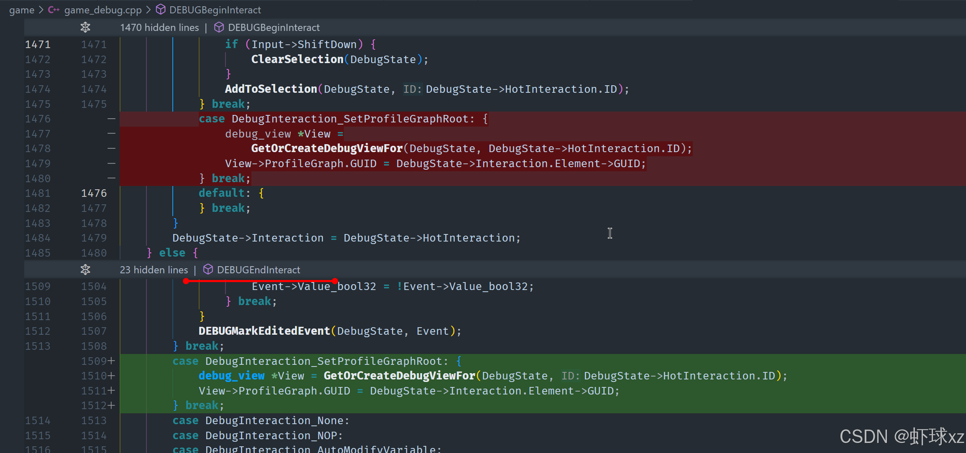Click the plus marker at line 1509

coord(111,361)
